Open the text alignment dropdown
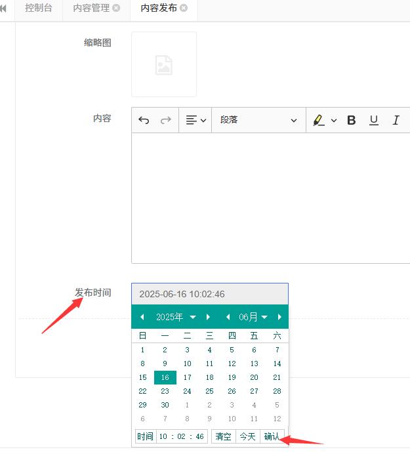This screenshot has width=410, height=458. click(x=195, y=120)
